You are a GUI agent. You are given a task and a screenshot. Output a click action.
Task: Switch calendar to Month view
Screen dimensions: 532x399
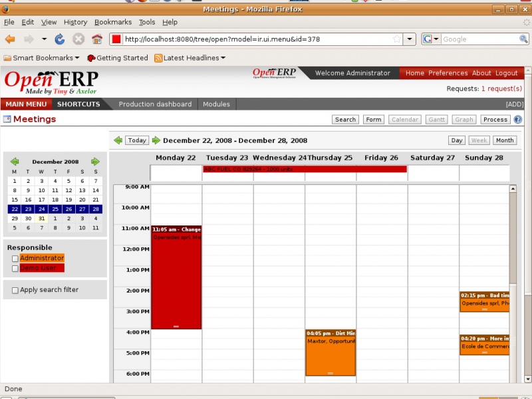point(505,140)
